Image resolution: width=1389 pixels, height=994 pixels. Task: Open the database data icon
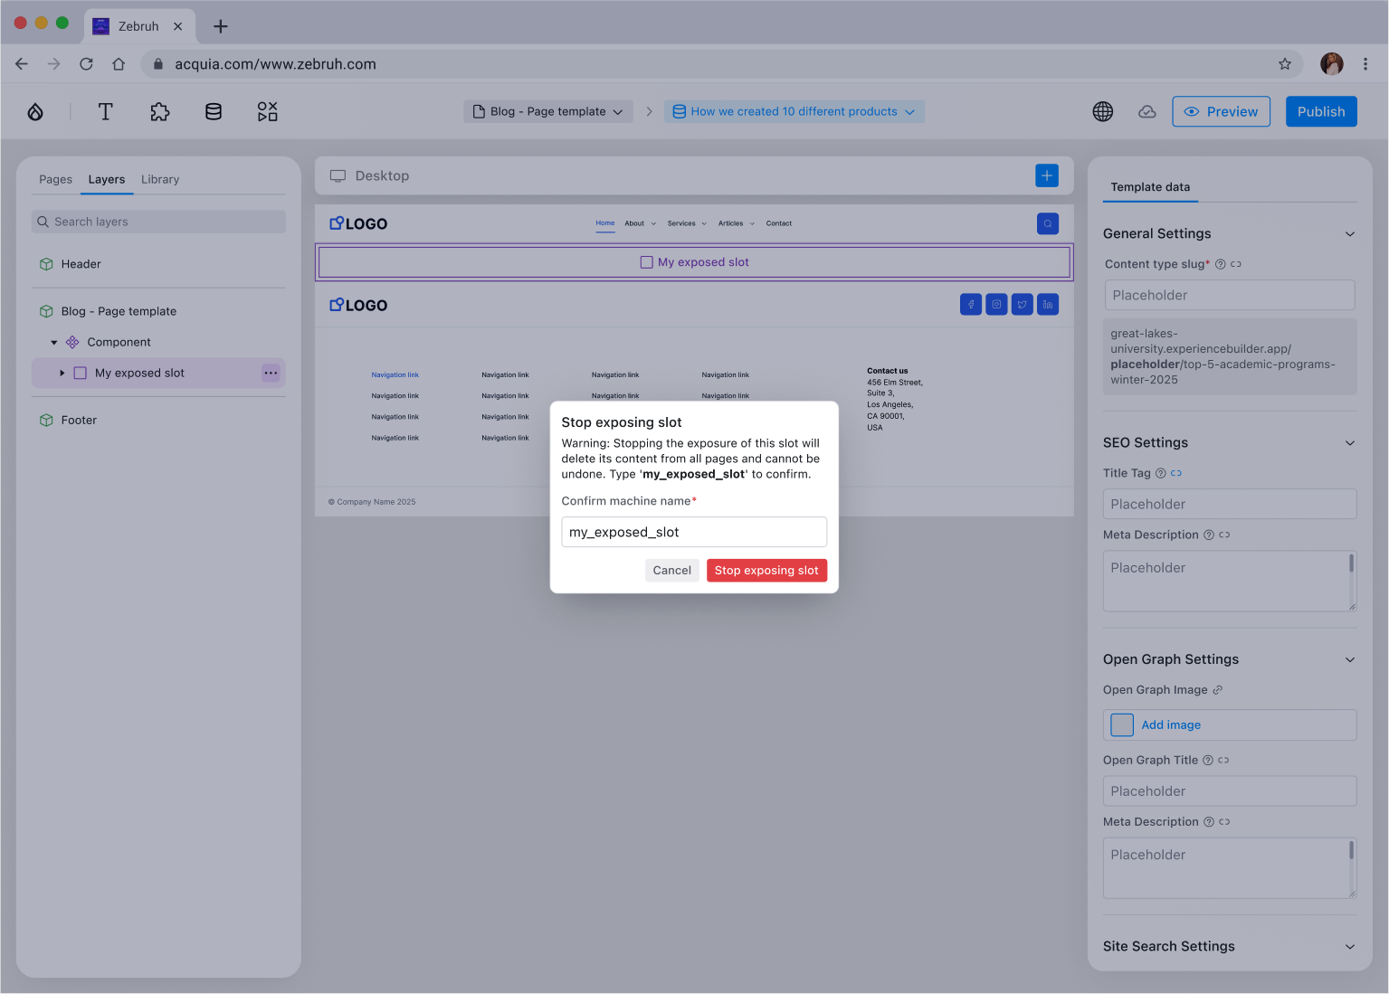click(x=214, y=111)
